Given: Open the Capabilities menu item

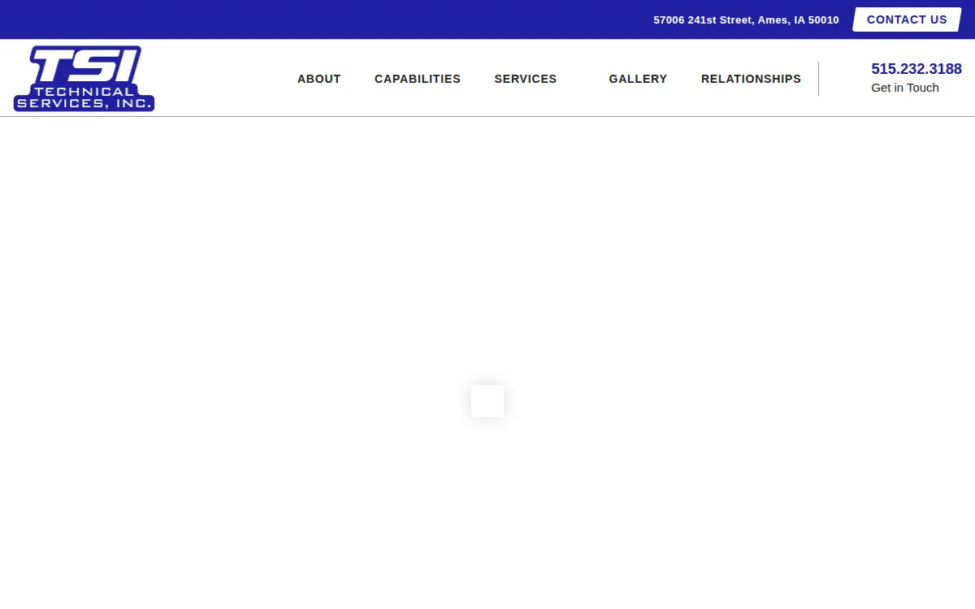Looking at the screenshot, I should (418, 79).
